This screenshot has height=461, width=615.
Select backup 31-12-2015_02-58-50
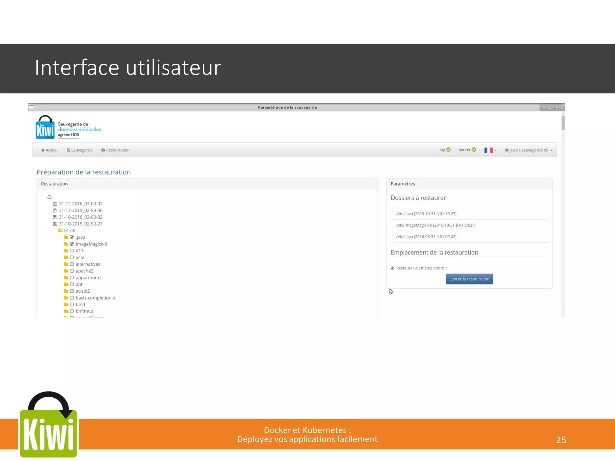81,210
